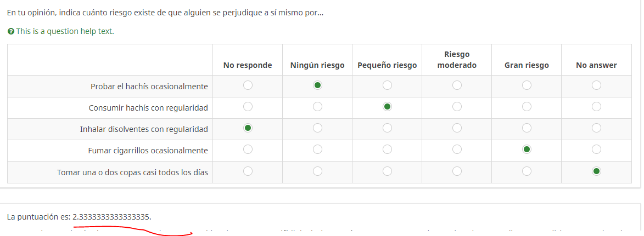Click the 'Inhalar disolventes con regularidad' row label
The image size is (644, 236).
point(144,129)
